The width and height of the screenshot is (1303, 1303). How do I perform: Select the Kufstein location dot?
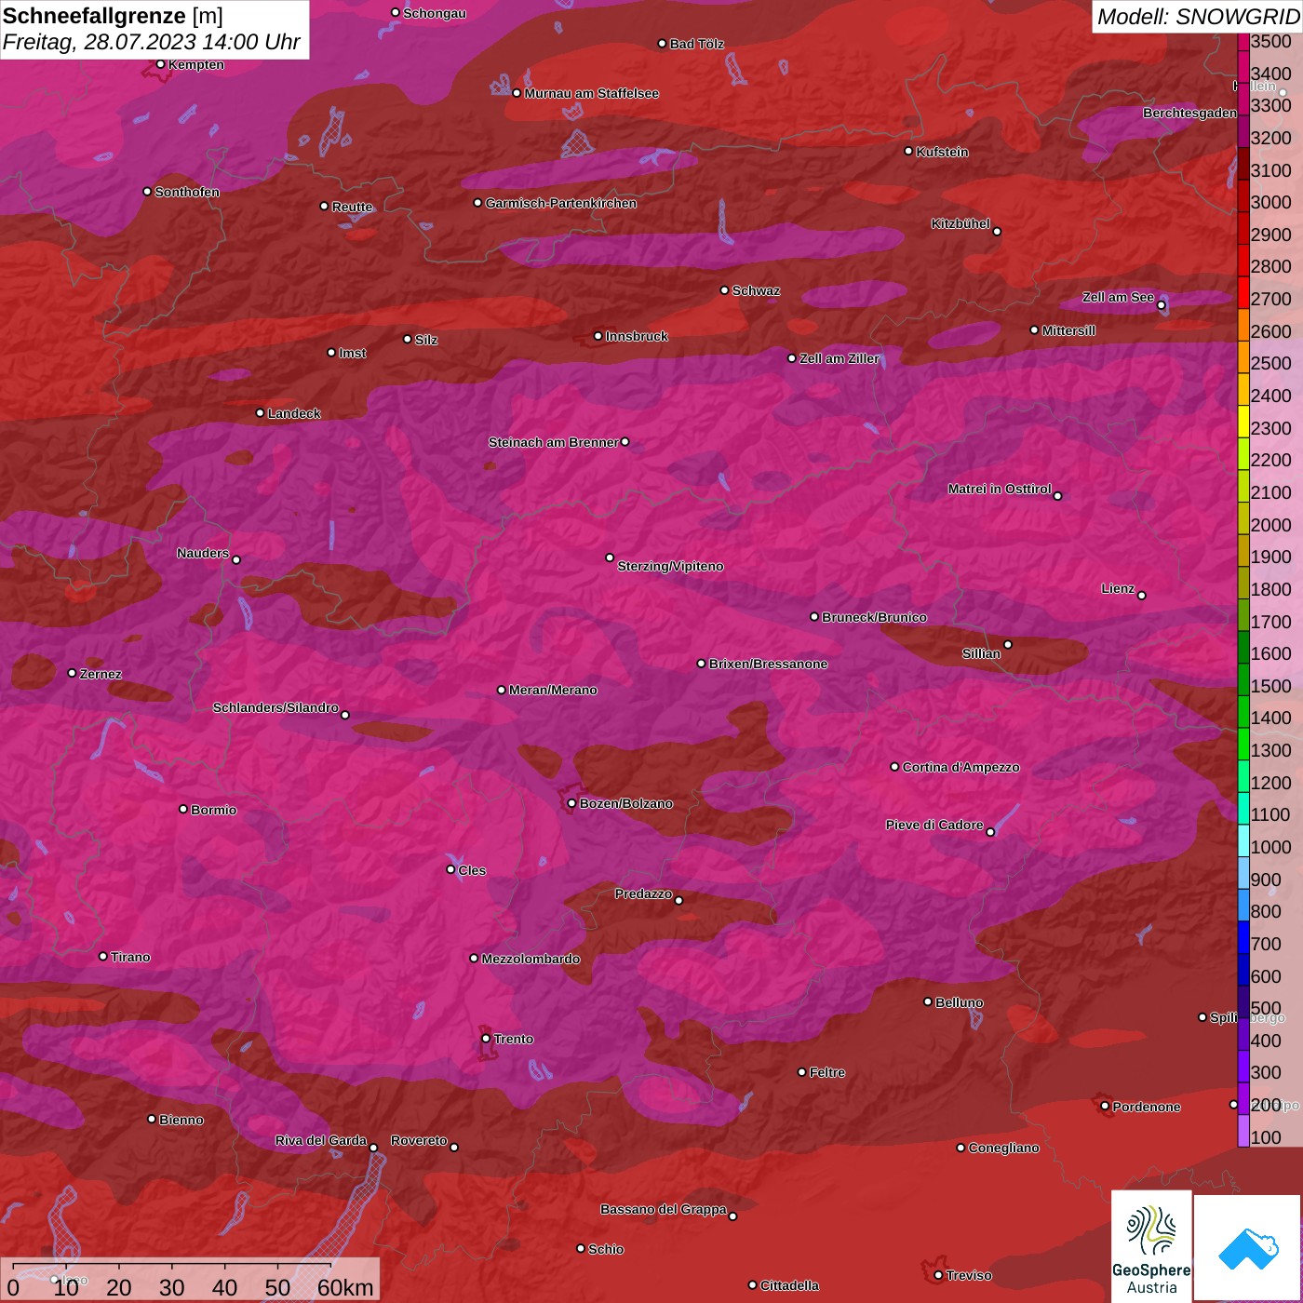(x=908, y=151)
